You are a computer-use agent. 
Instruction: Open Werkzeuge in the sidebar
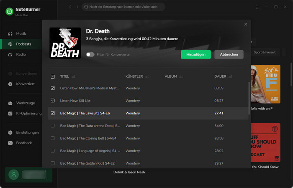pos(21,103)
